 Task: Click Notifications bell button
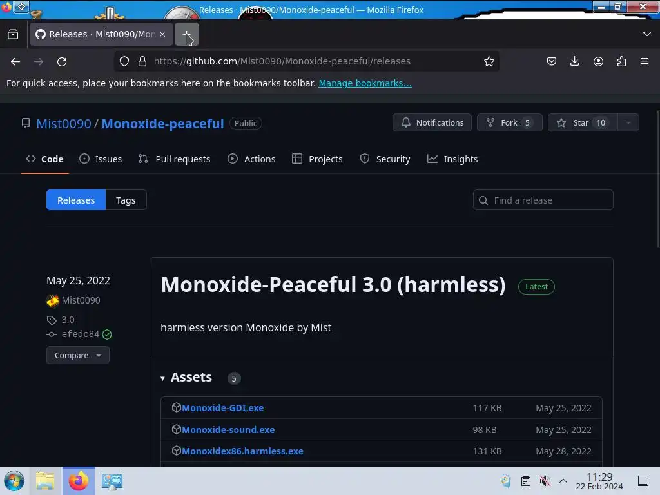432,122
